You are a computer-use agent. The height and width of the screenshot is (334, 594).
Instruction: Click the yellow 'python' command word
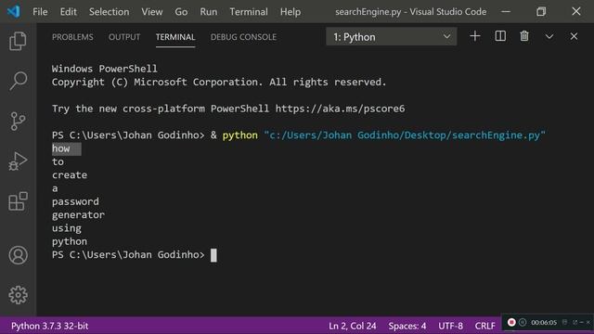(239, 135)
